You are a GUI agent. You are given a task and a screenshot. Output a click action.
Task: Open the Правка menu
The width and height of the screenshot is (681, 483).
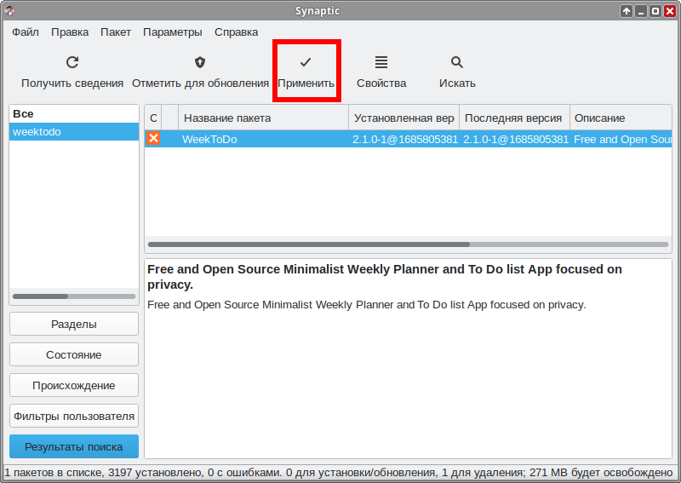point(70,32)
